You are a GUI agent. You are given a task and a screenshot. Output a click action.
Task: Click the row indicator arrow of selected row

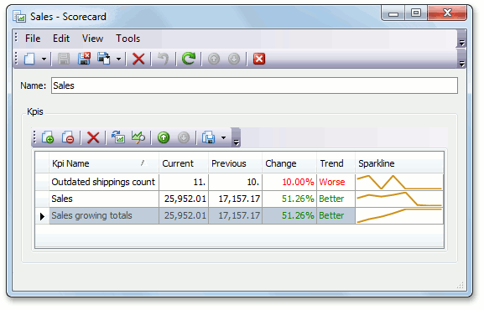[42, 216]
